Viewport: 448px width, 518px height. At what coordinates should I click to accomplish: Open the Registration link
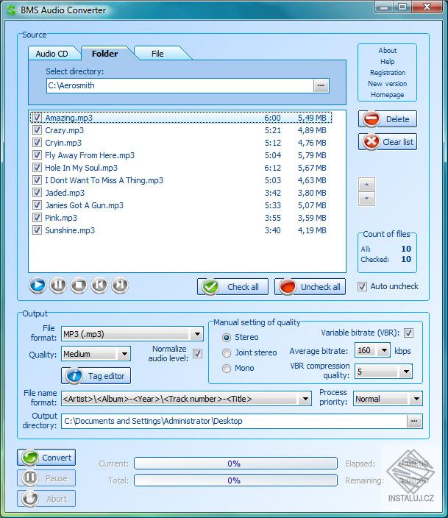[x=388, y=73]
